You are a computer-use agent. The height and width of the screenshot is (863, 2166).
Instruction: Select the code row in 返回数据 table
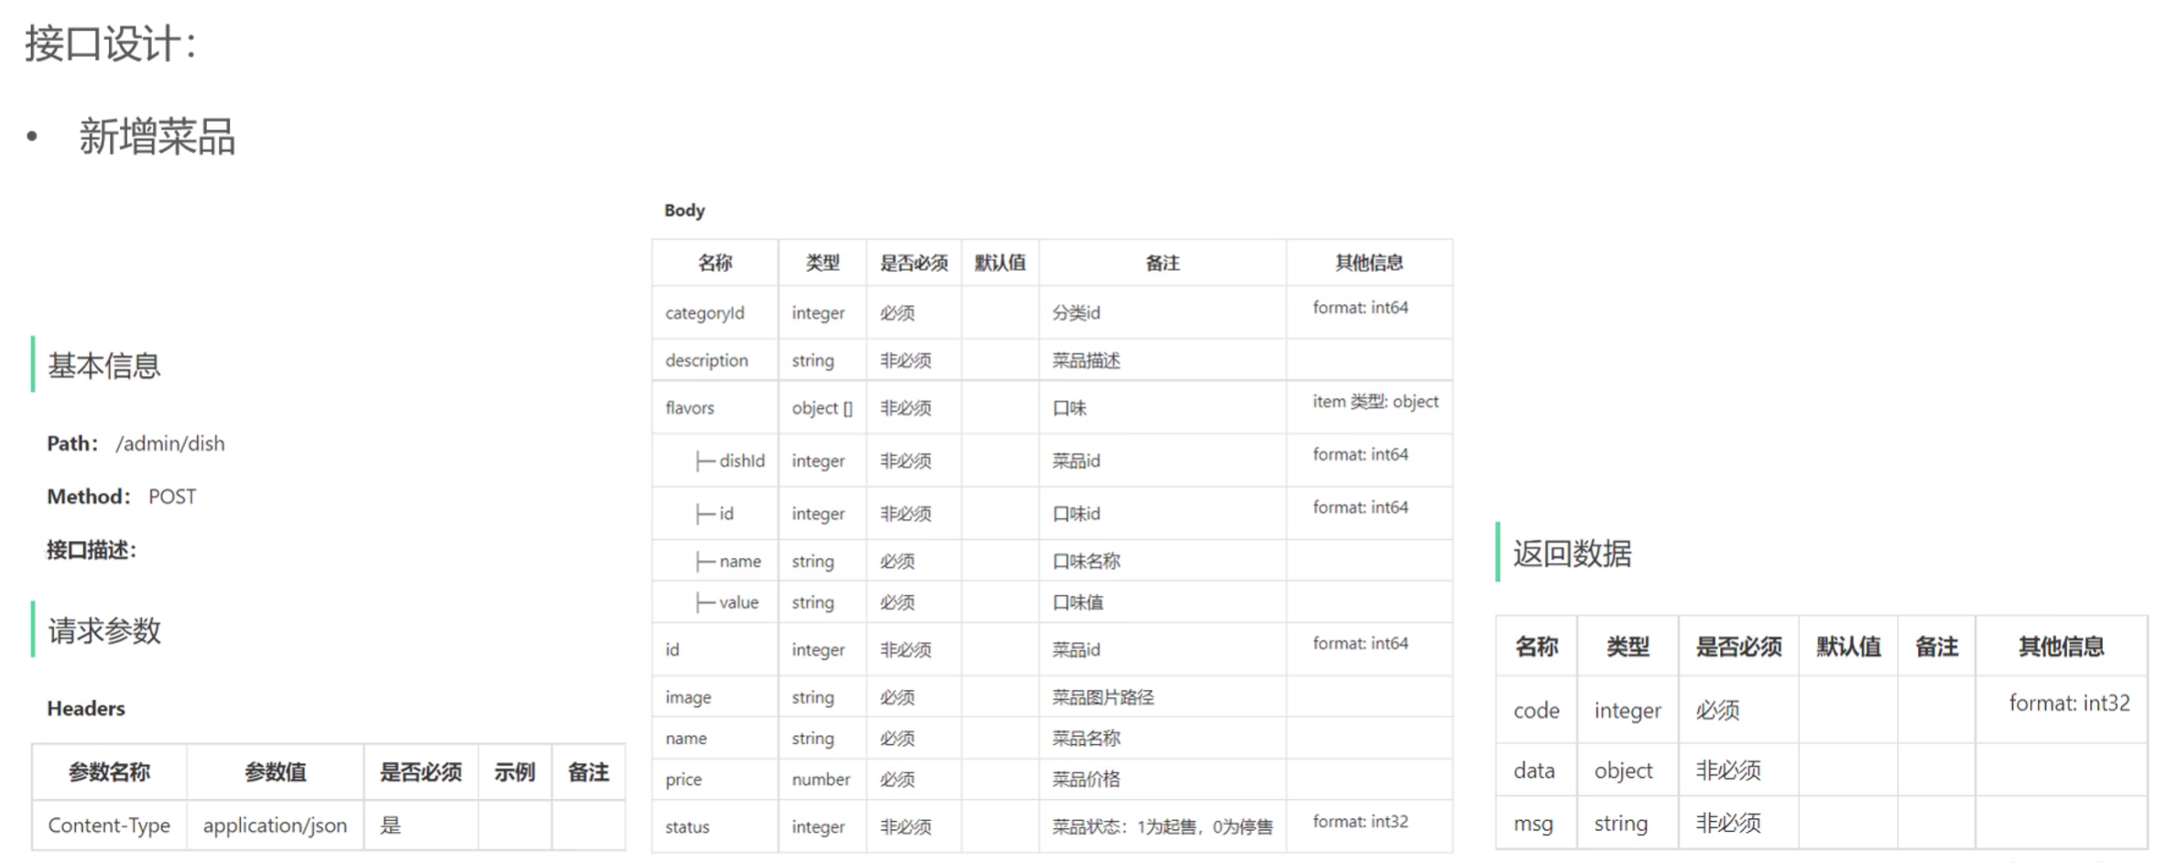click(1536, 711)
